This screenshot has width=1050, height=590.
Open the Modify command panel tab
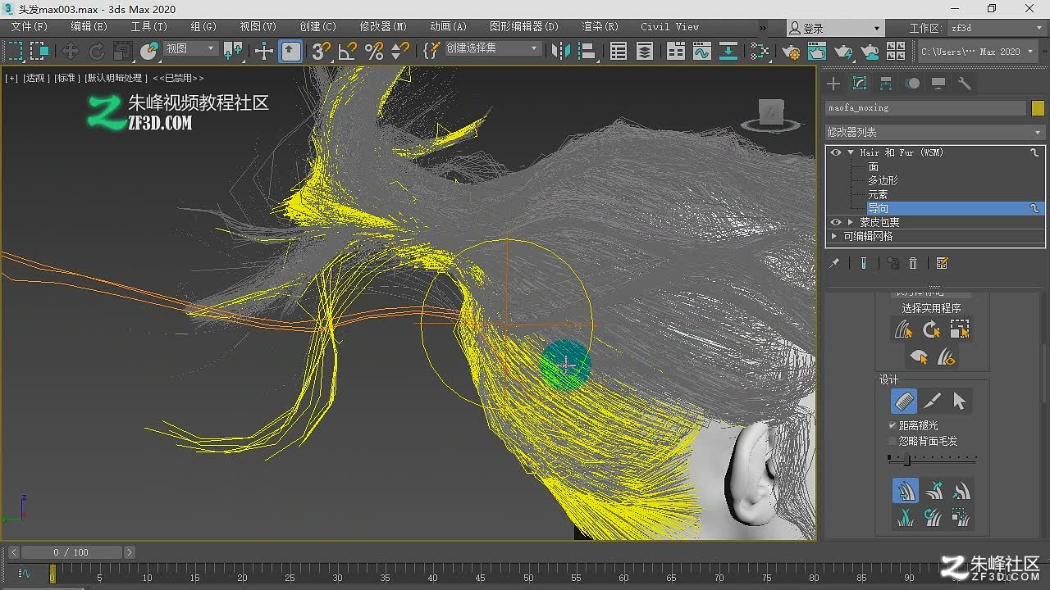(x=860, y=84)
